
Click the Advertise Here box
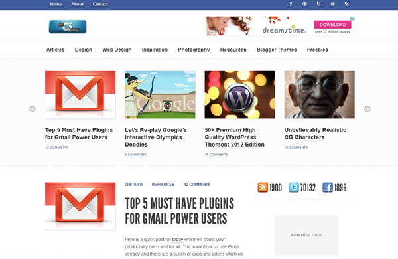click(306, 235)
